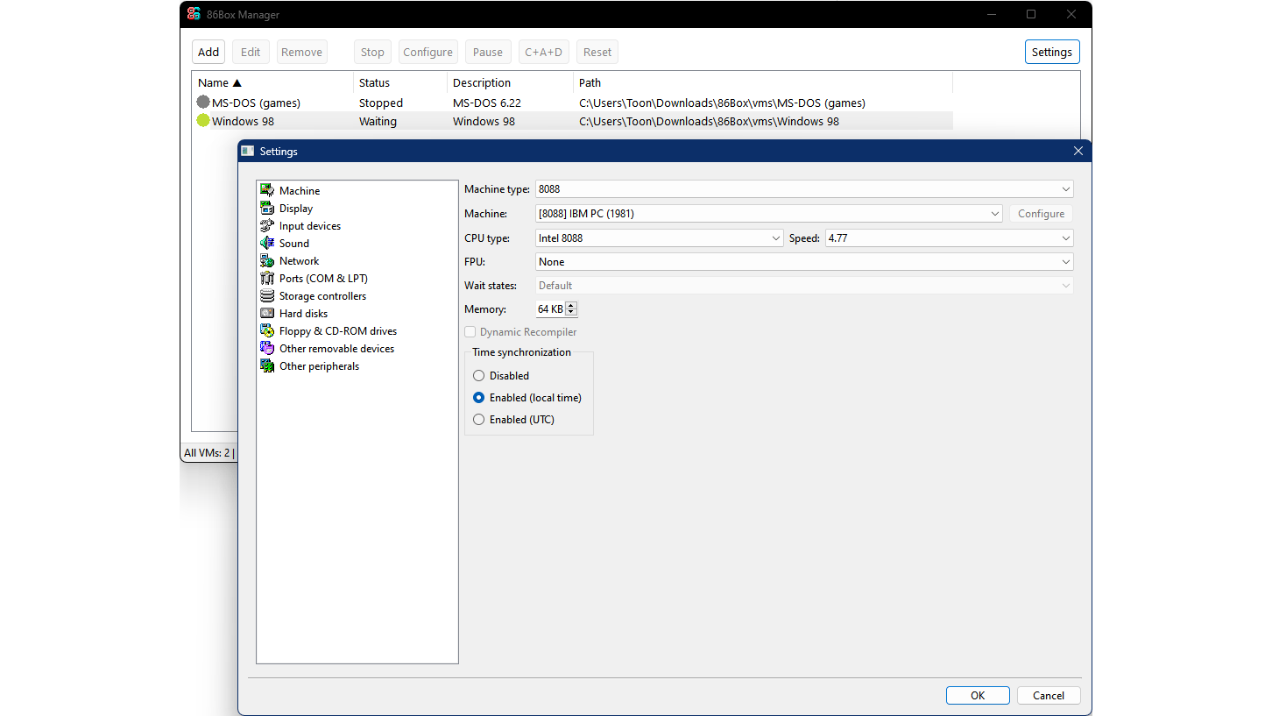Click the Display category icon
Viewport: 1272px width, 716px height.
pos(267,208)
